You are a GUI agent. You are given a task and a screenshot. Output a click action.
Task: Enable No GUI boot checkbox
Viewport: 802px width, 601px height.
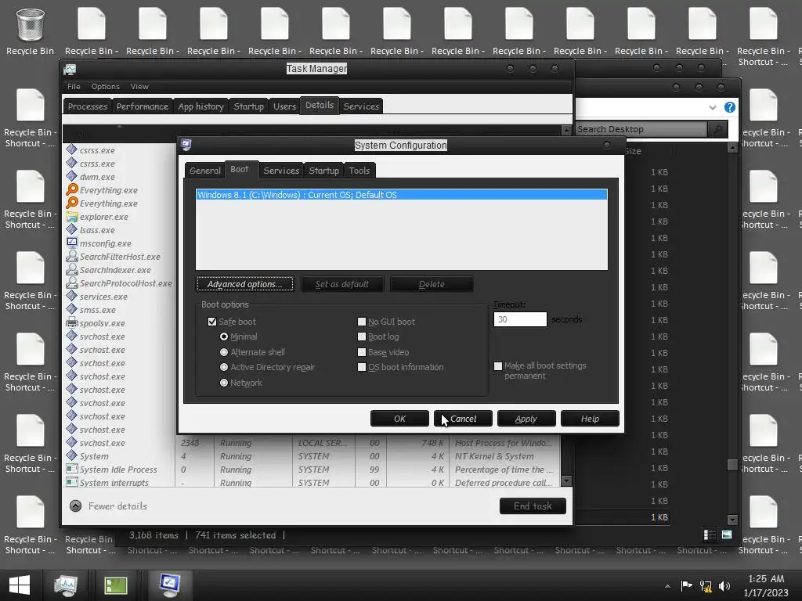coord(362,322)
